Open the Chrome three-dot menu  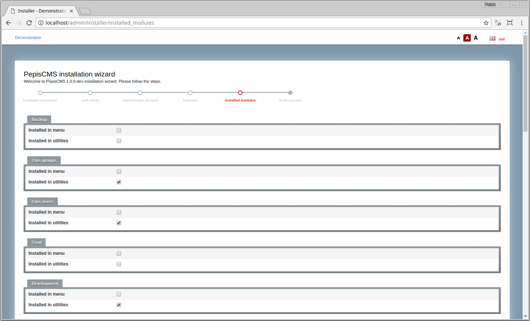point(522,23)
